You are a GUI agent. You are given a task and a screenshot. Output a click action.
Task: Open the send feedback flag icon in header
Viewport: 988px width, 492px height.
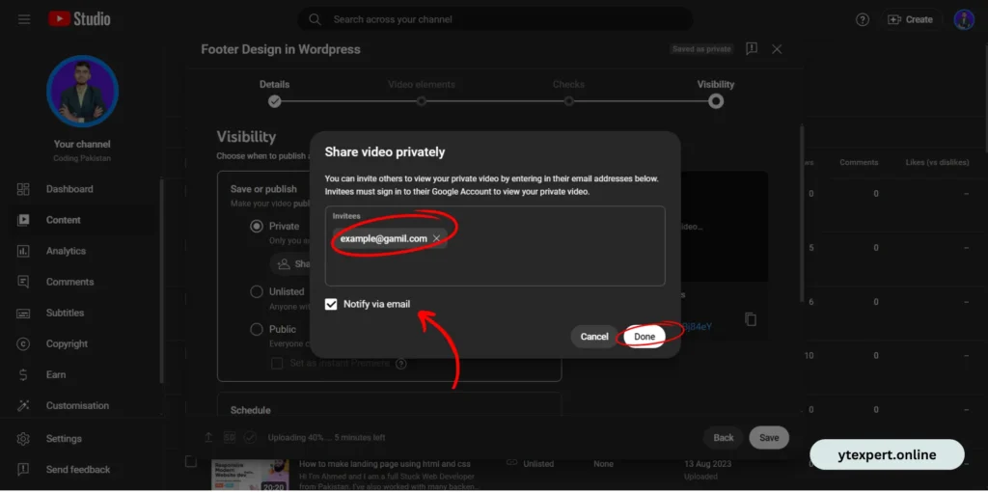(x=752, y=49)
